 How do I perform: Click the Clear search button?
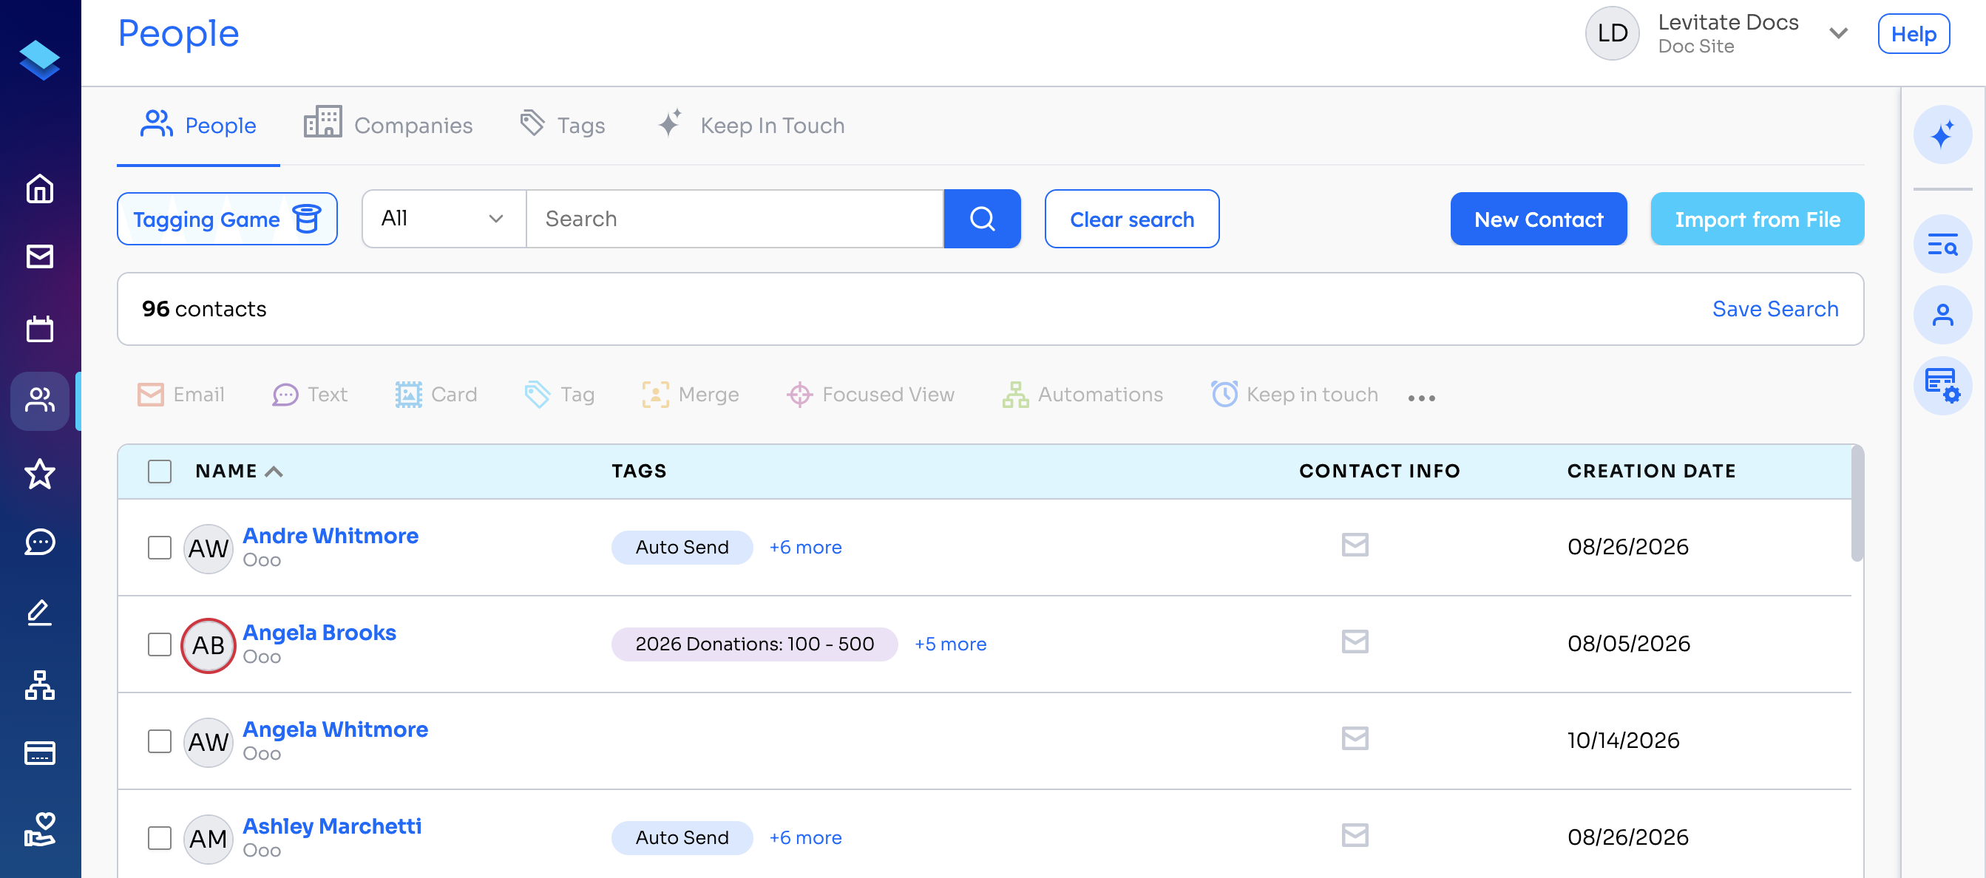pyautogui.click(x=1132, y=219)
